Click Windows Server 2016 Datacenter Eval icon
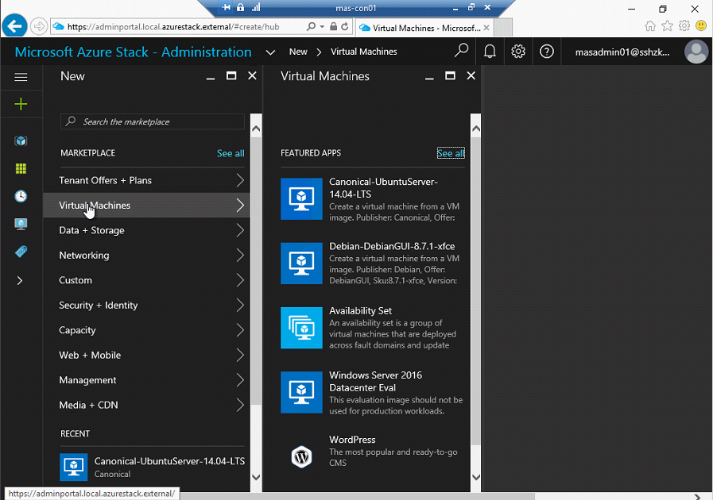This screenshot has width=713, height=500. 301,392
